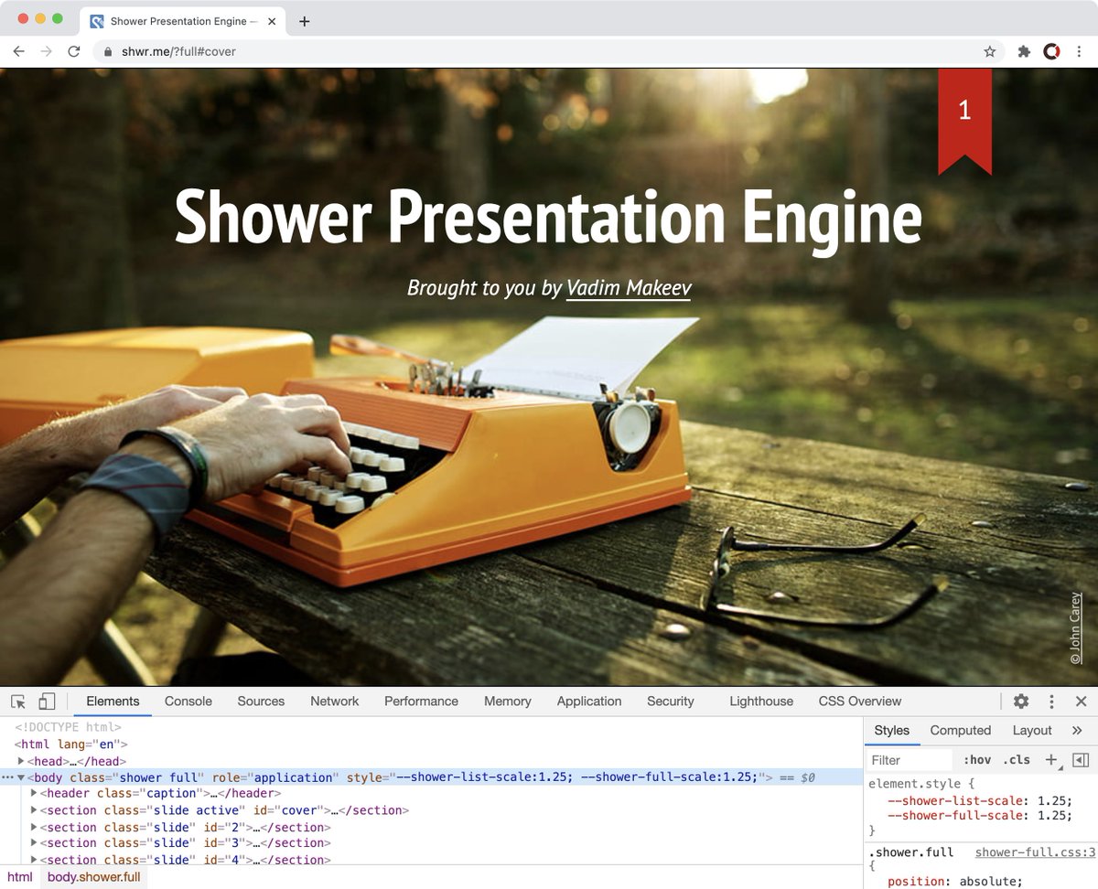Reload the shwr.me page
1098x889 pixels.
[74, 52]
